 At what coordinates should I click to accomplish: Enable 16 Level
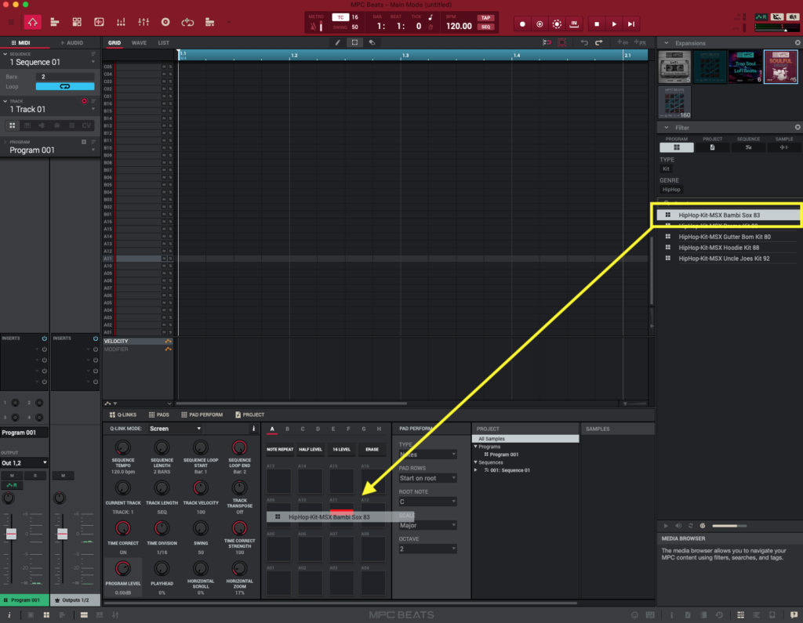[341, 450]
